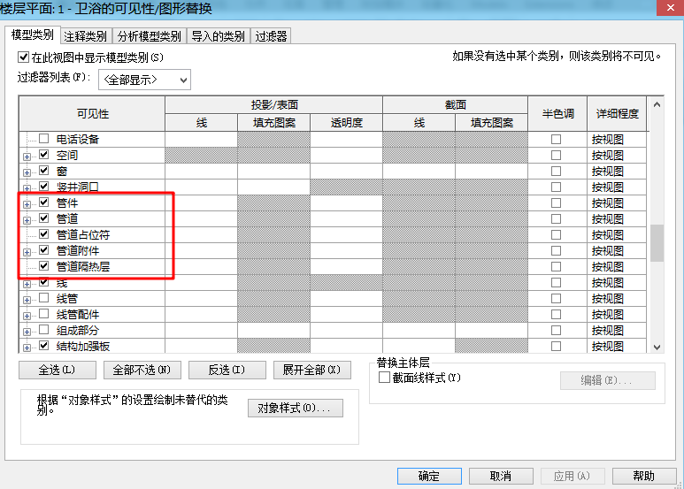
Task: Uncheck the 管件 checkbox
Action: coord(43,202)
